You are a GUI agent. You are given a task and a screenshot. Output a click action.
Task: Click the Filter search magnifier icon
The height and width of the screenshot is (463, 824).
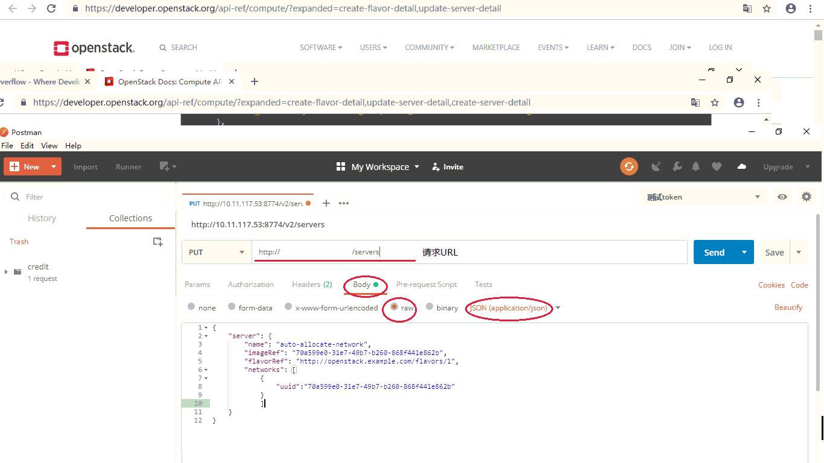tap(14, 197)
